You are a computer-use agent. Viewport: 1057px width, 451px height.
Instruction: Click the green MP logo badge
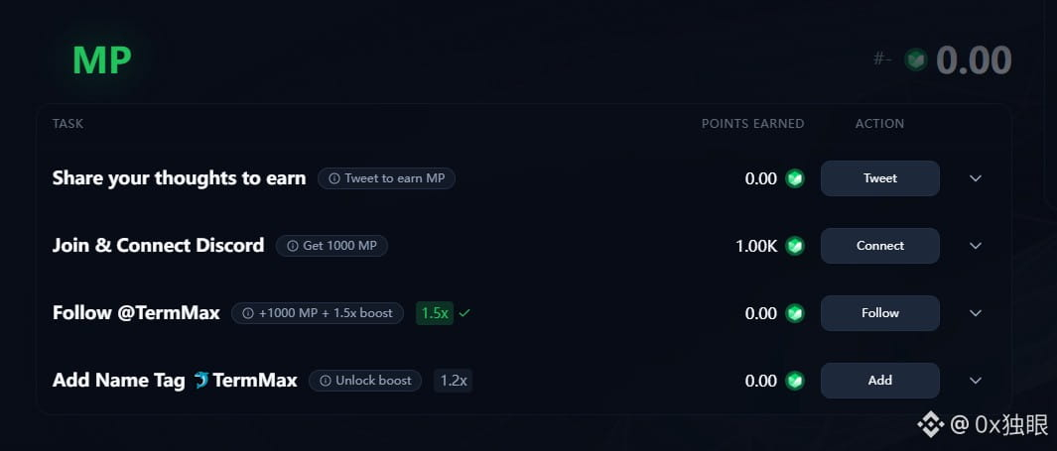click(x=102, y=60)
